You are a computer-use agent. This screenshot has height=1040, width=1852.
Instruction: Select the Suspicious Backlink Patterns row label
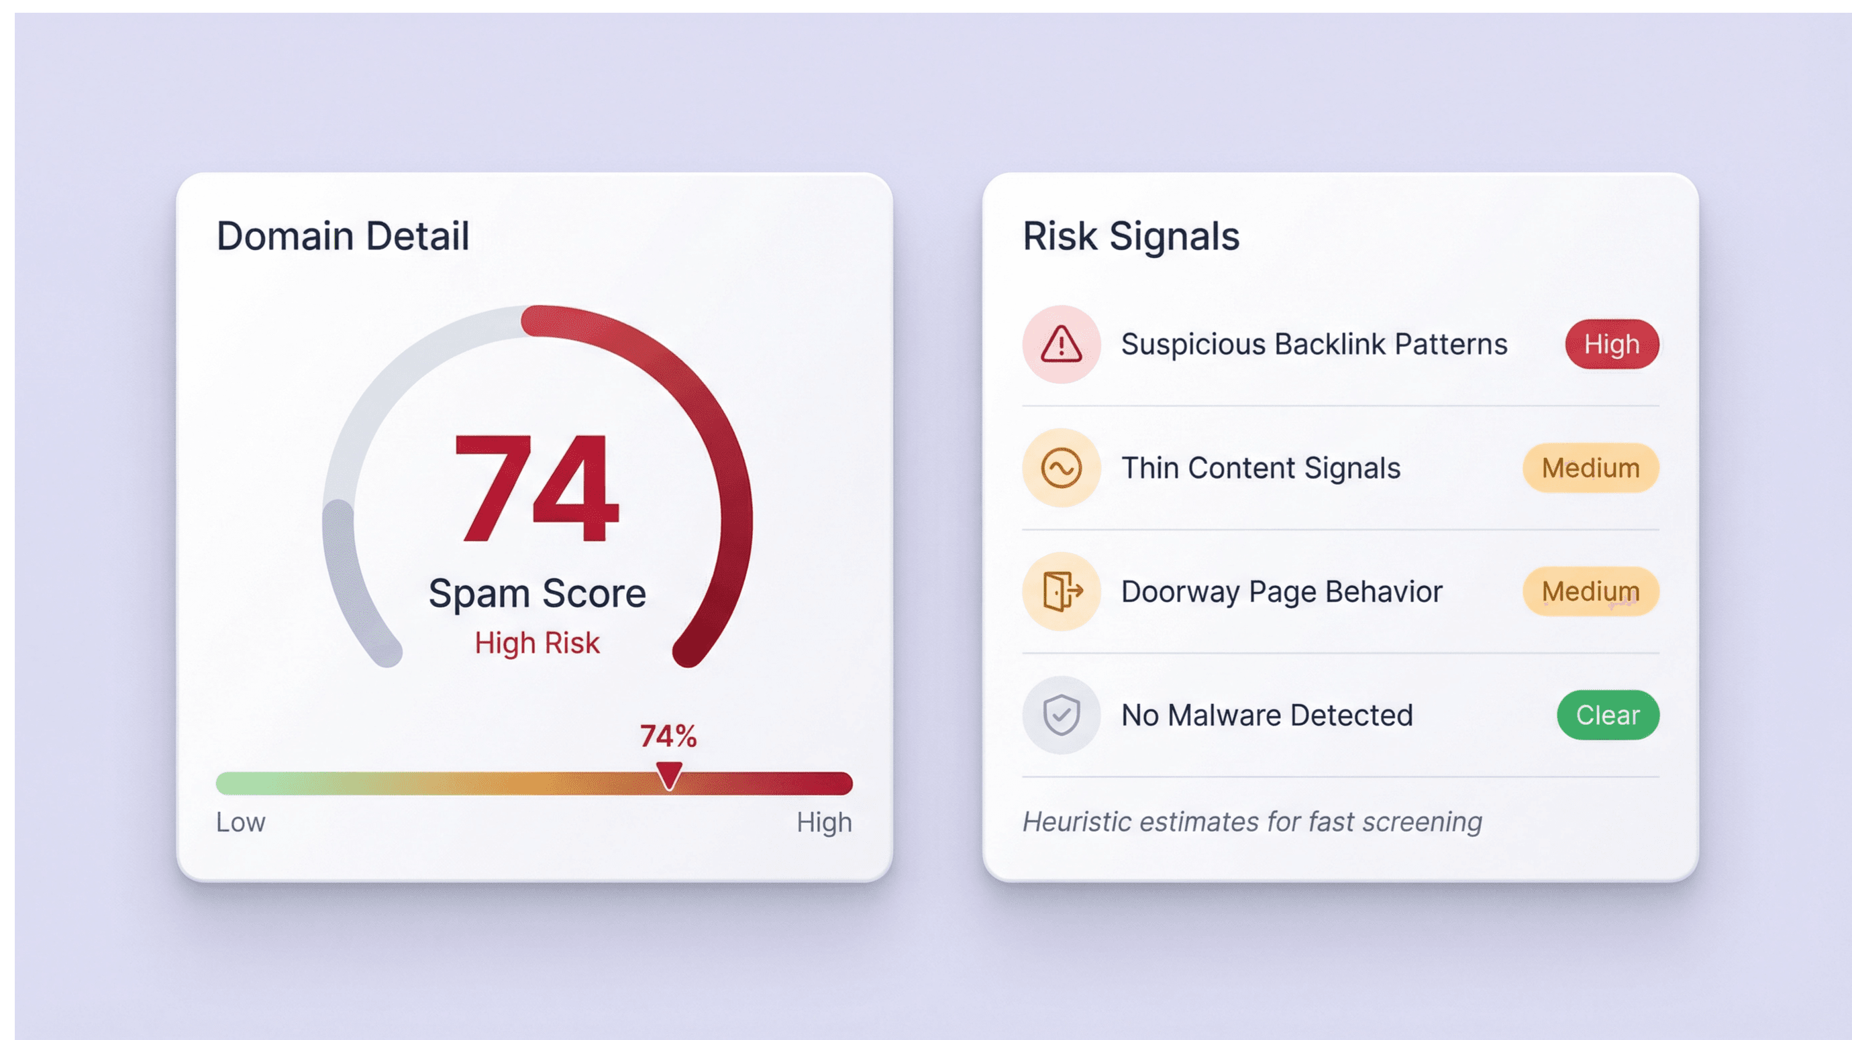(1314, 344)
